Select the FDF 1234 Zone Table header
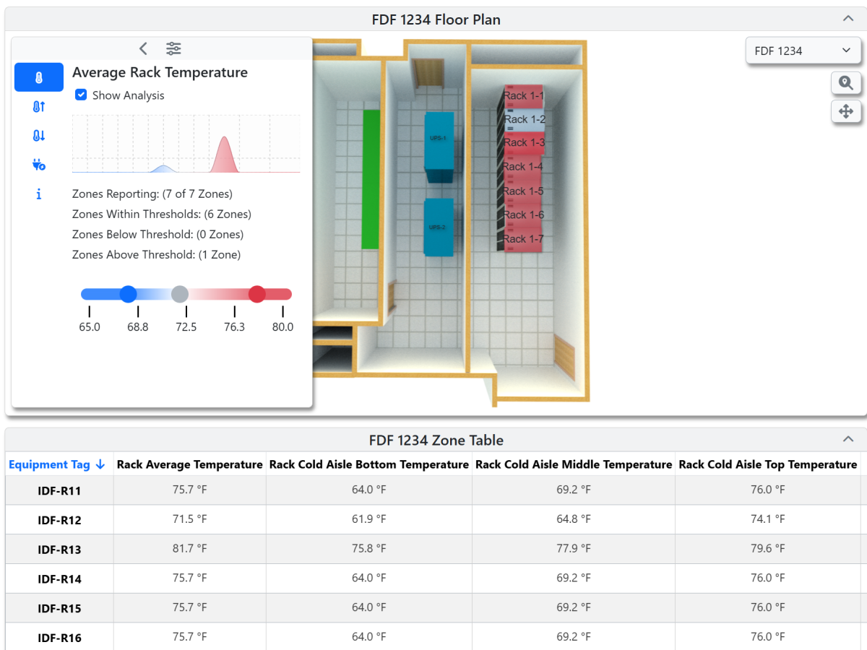 (436, 440)
